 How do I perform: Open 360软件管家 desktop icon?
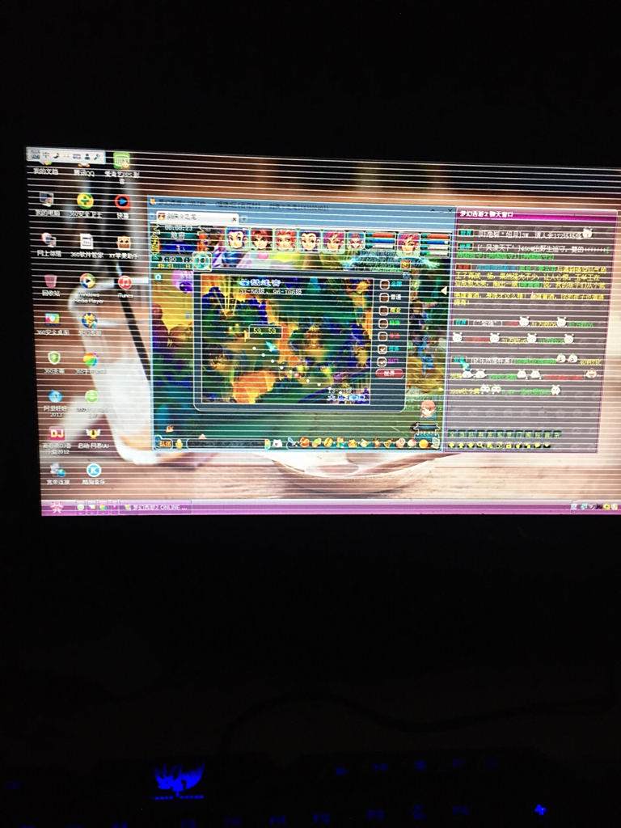86,242
